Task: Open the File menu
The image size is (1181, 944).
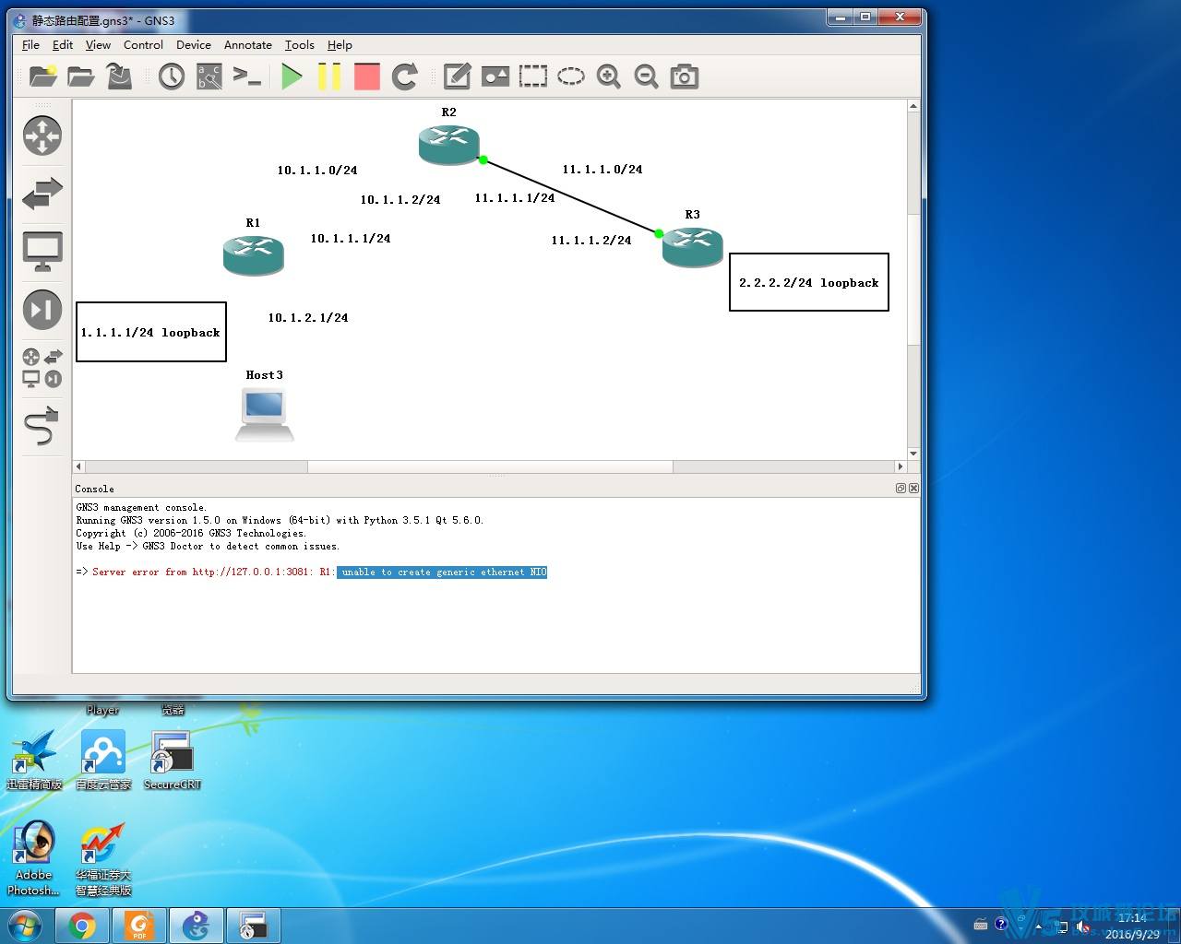Action: pos(30,44)
